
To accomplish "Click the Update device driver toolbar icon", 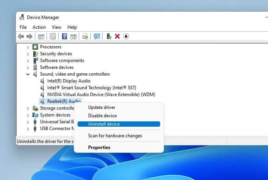I will pos(85,36).
